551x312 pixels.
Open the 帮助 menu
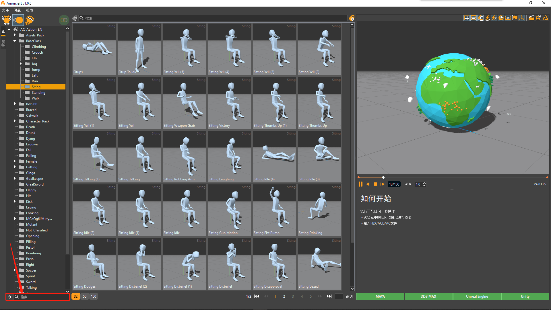30,10
